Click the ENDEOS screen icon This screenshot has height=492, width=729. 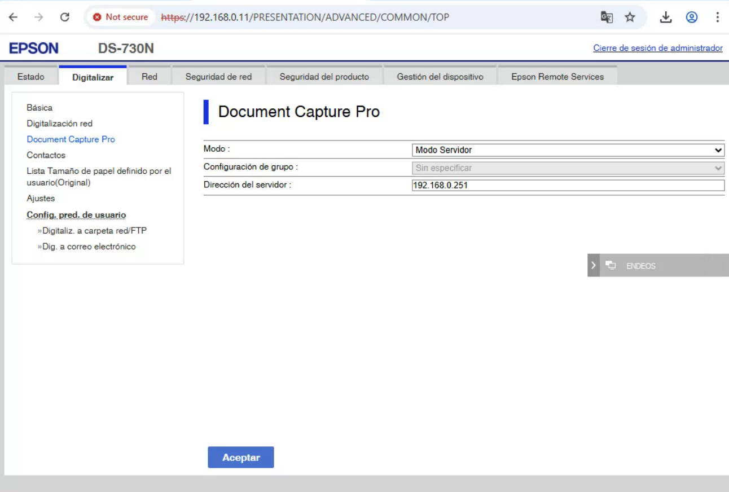click(x=611, y=265)
